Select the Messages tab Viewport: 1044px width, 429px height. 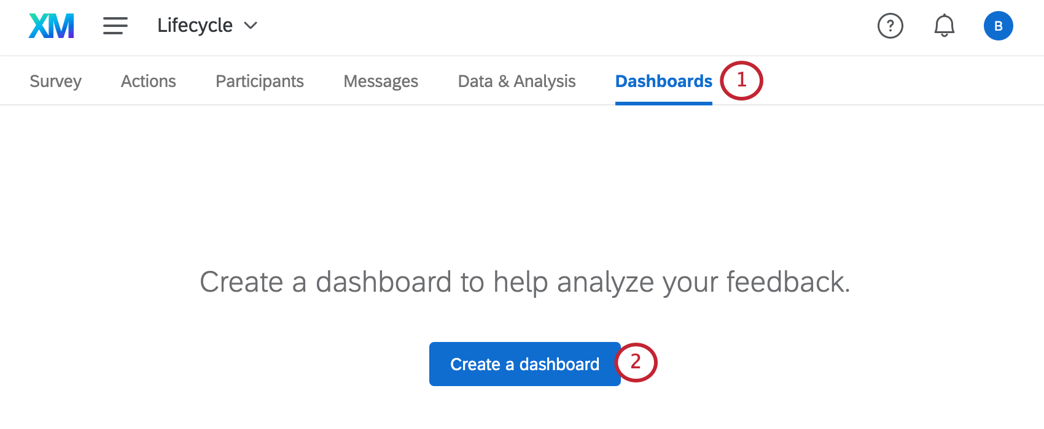point(381,80)
